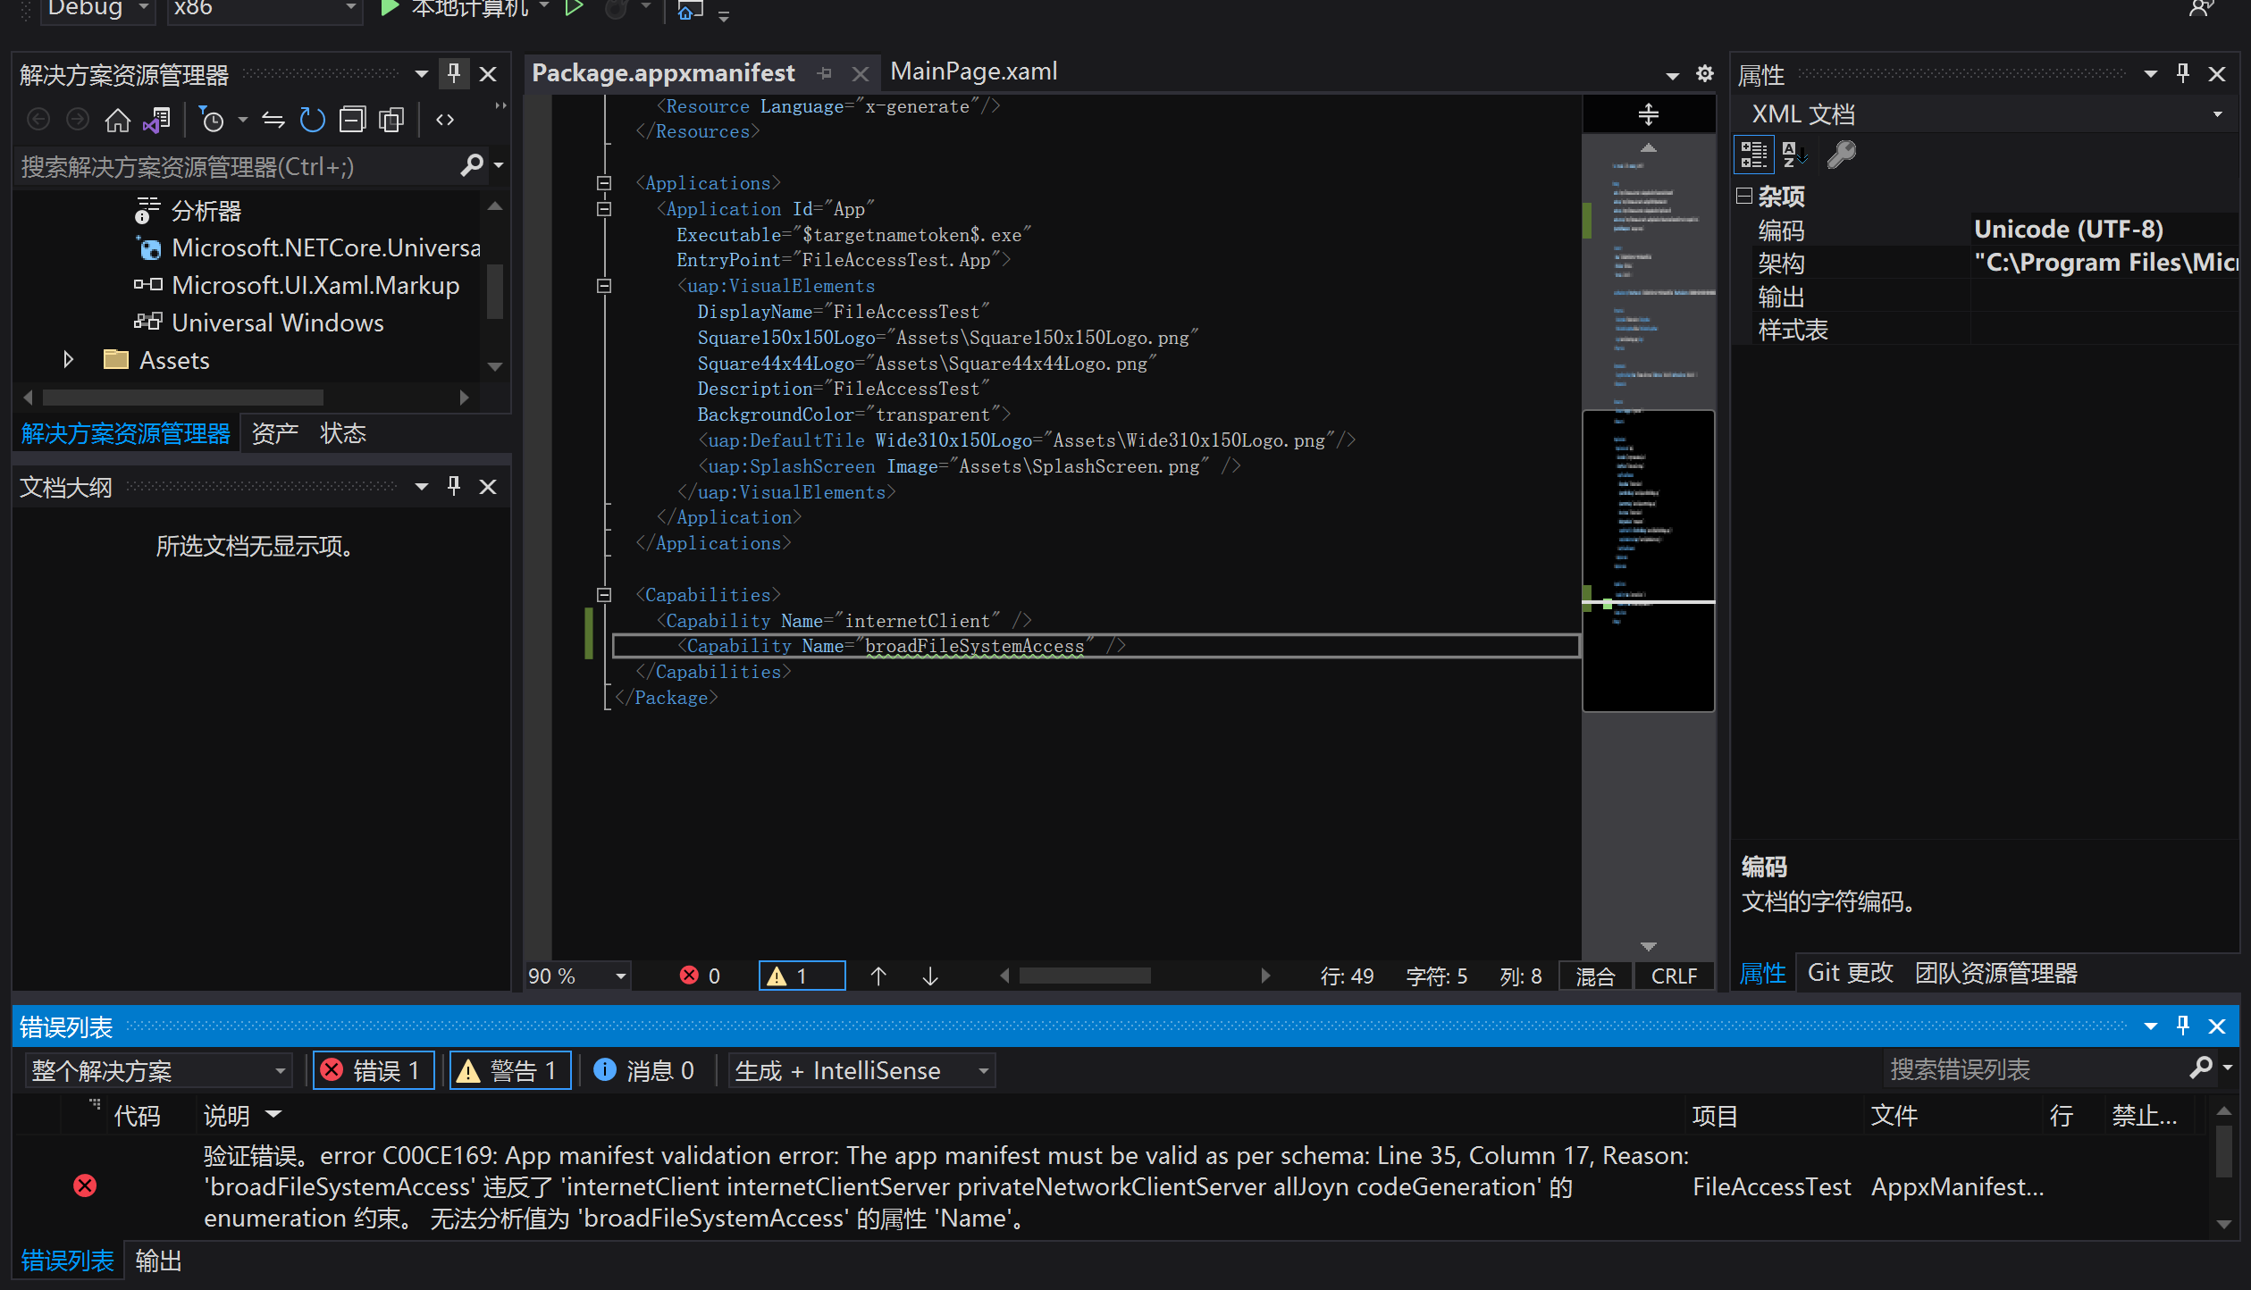Collapse all items in Solution Explorer
The height and width of the screenshot is (1290, 2251).
352,120
